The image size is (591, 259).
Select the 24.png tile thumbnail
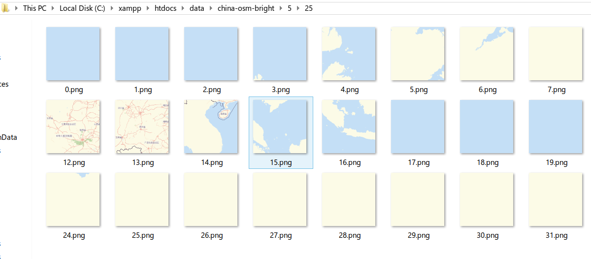coord(73,199)
